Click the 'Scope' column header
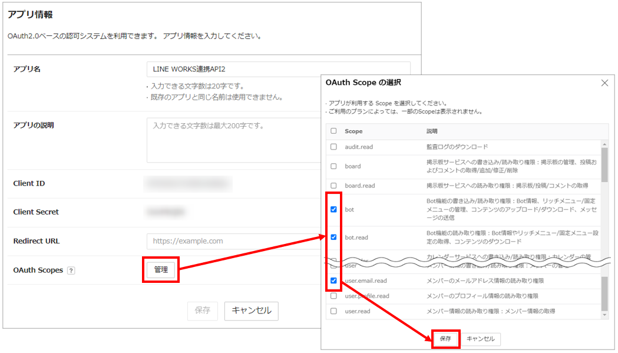 click(353, 131)
